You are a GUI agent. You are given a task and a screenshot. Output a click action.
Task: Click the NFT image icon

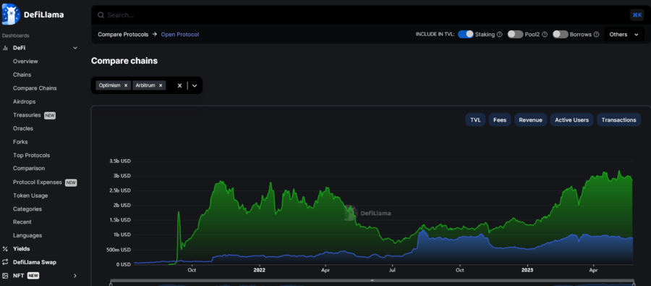(x=5, y=276)
